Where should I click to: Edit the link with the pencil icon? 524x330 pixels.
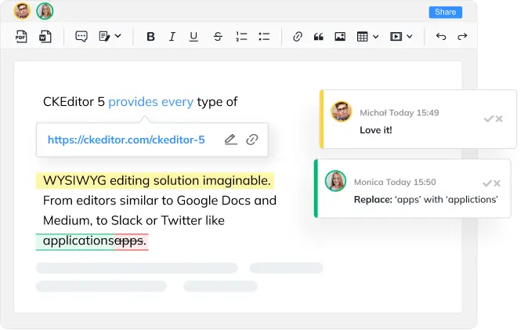pos(230,140)
